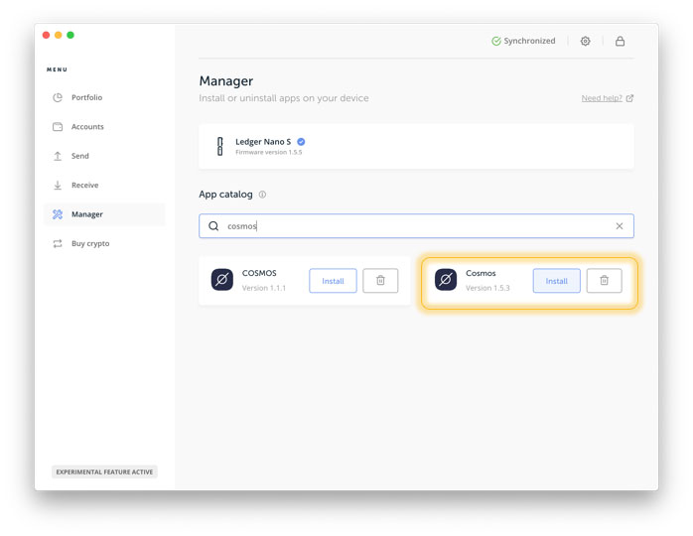The image size is (693, 536).
Task: Click the blue verified badge by Ledger Nano S
Action: point(301,141)
